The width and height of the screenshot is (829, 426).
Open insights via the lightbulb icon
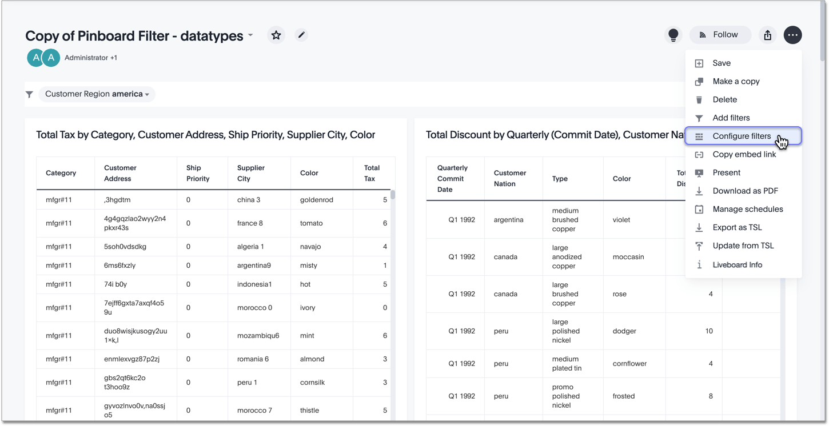click(x=673, y=35)
